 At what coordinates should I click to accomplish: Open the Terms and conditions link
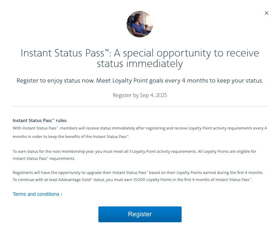pos(36,194)
